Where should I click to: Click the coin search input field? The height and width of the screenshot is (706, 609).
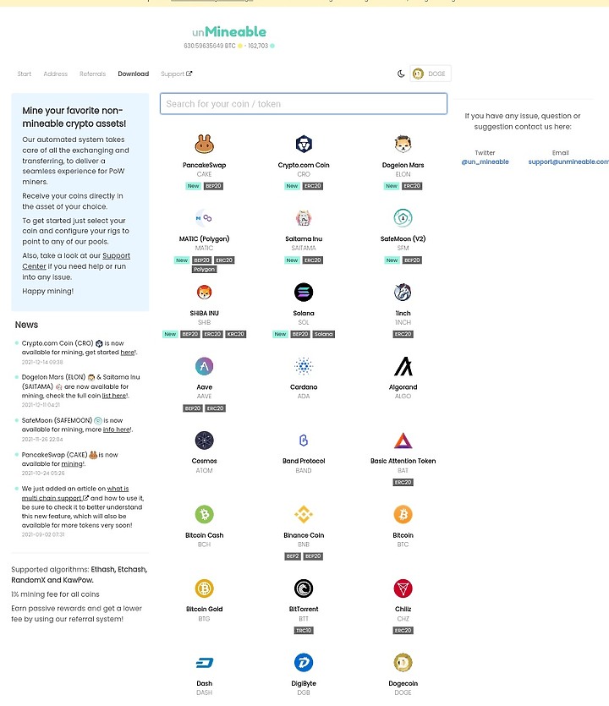point(304,104)
